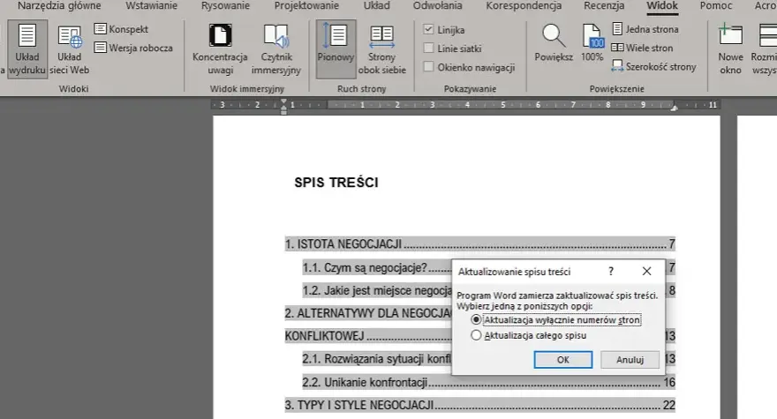777x419 pixels.
Task: Show Wiele stron page zoom
Action: tap(642, 48)
